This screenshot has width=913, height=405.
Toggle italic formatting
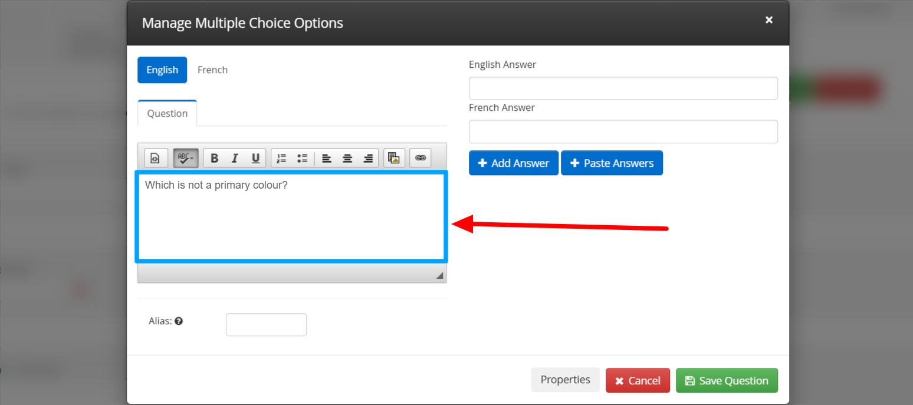(x=235, y=158)
